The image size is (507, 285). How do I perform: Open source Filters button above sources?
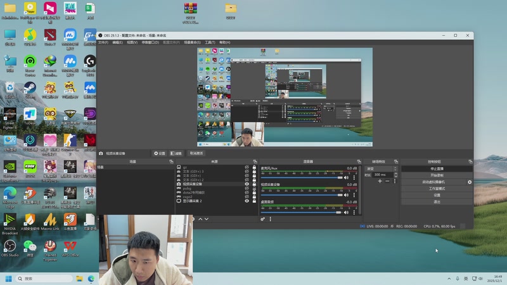click(176, 153)
